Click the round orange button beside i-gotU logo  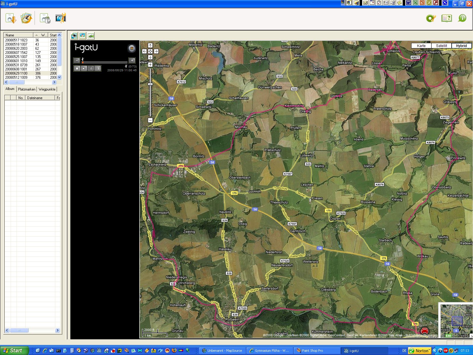pyautogui.click(x=132, y=48)
